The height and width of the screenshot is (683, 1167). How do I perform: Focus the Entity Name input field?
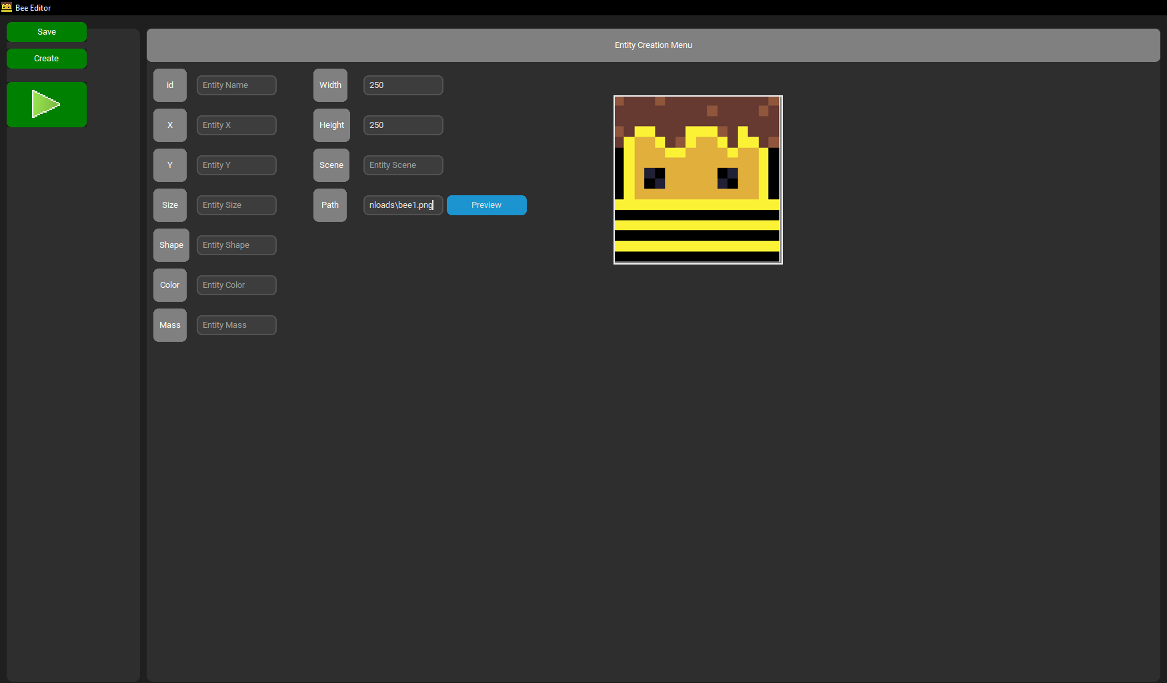(237, 85)
